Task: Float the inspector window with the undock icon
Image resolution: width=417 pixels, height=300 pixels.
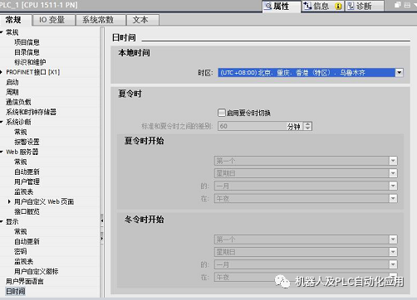Action: (x=397, y=5)
